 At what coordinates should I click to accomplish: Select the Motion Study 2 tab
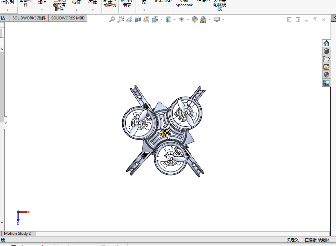[18, 233]
